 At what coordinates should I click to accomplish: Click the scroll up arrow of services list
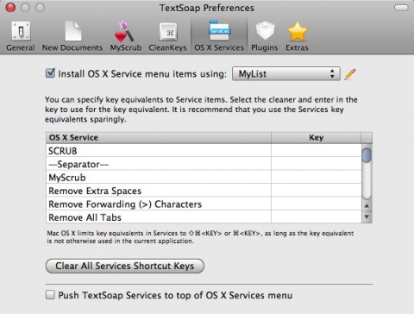(367, 206)
